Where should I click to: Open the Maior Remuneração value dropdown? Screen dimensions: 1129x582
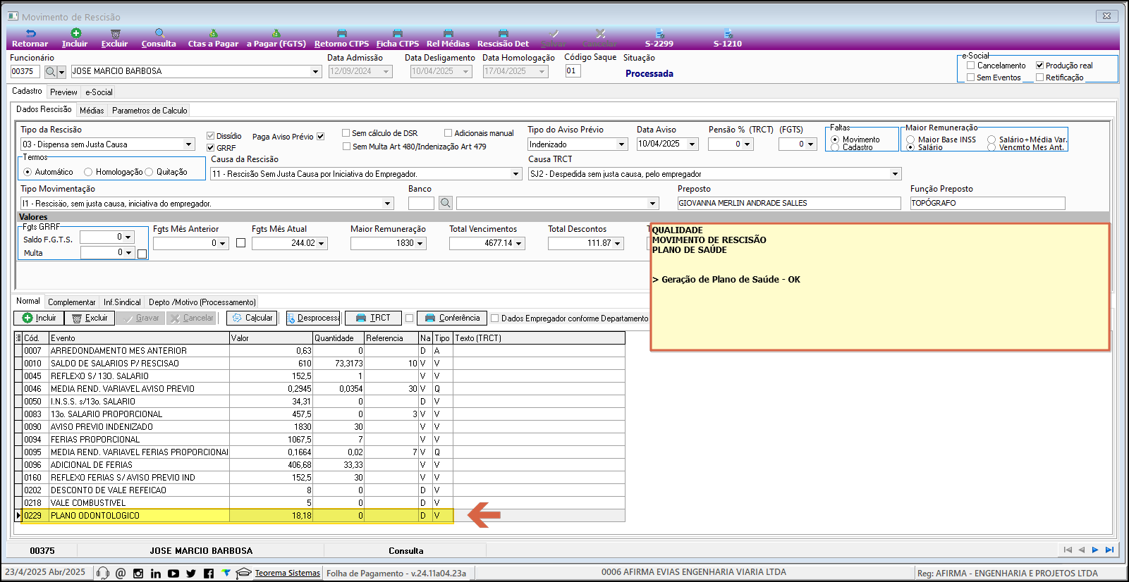click(x=420, y=244)
